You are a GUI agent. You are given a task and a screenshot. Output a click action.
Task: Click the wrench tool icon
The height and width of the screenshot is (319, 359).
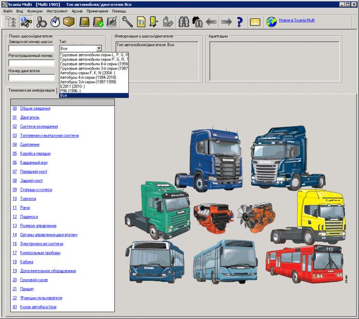click(127, 22)
